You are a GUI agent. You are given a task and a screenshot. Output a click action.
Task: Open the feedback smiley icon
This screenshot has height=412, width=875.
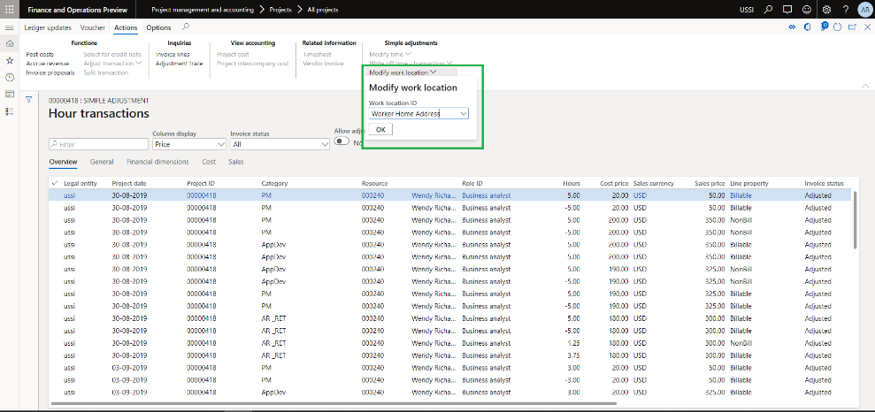tap(805, 10)
